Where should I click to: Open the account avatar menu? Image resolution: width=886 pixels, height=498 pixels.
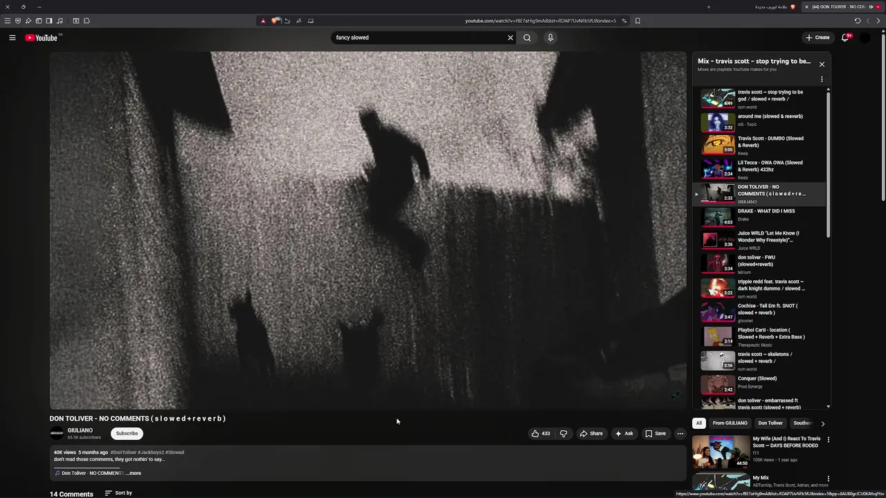(865, 37)
